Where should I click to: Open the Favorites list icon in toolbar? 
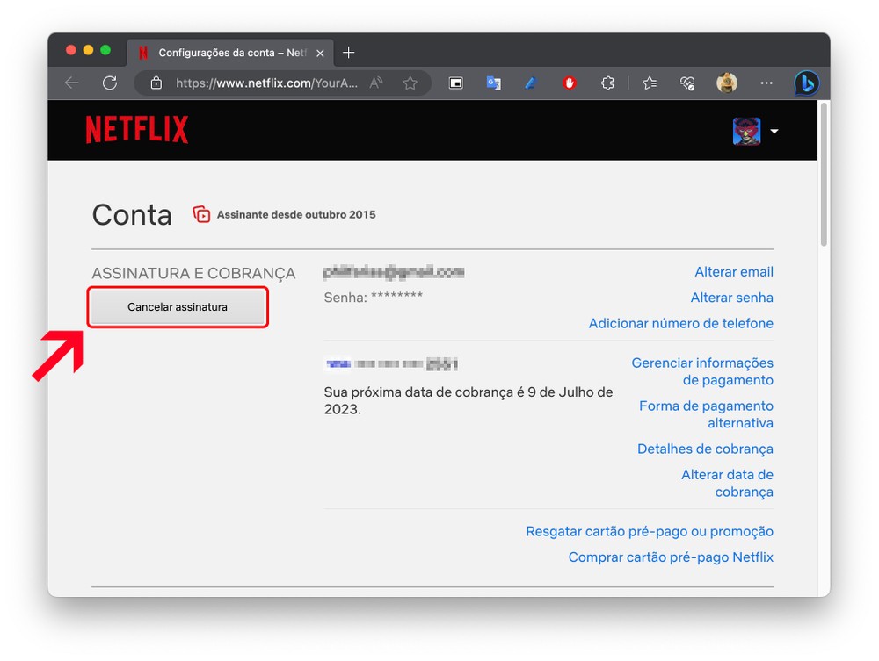pyautogui.click(x=650, y=83)
